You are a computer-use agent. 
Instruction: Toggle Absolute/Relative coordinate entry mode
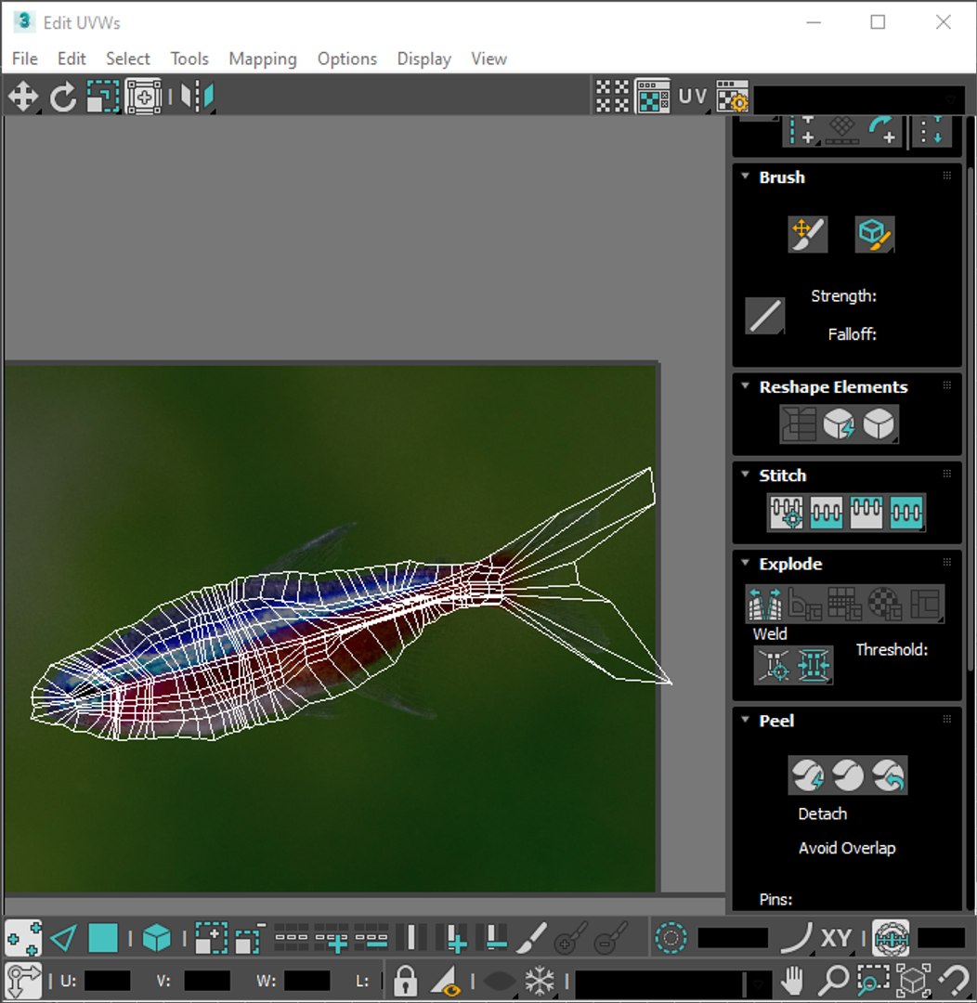23,980
